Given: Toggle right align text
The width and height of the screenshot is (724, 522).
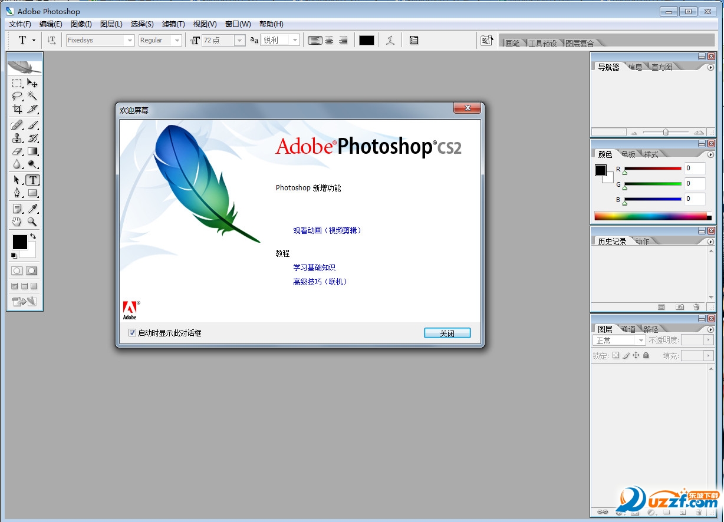Looking at the screenshot, I should coord(343,40).
